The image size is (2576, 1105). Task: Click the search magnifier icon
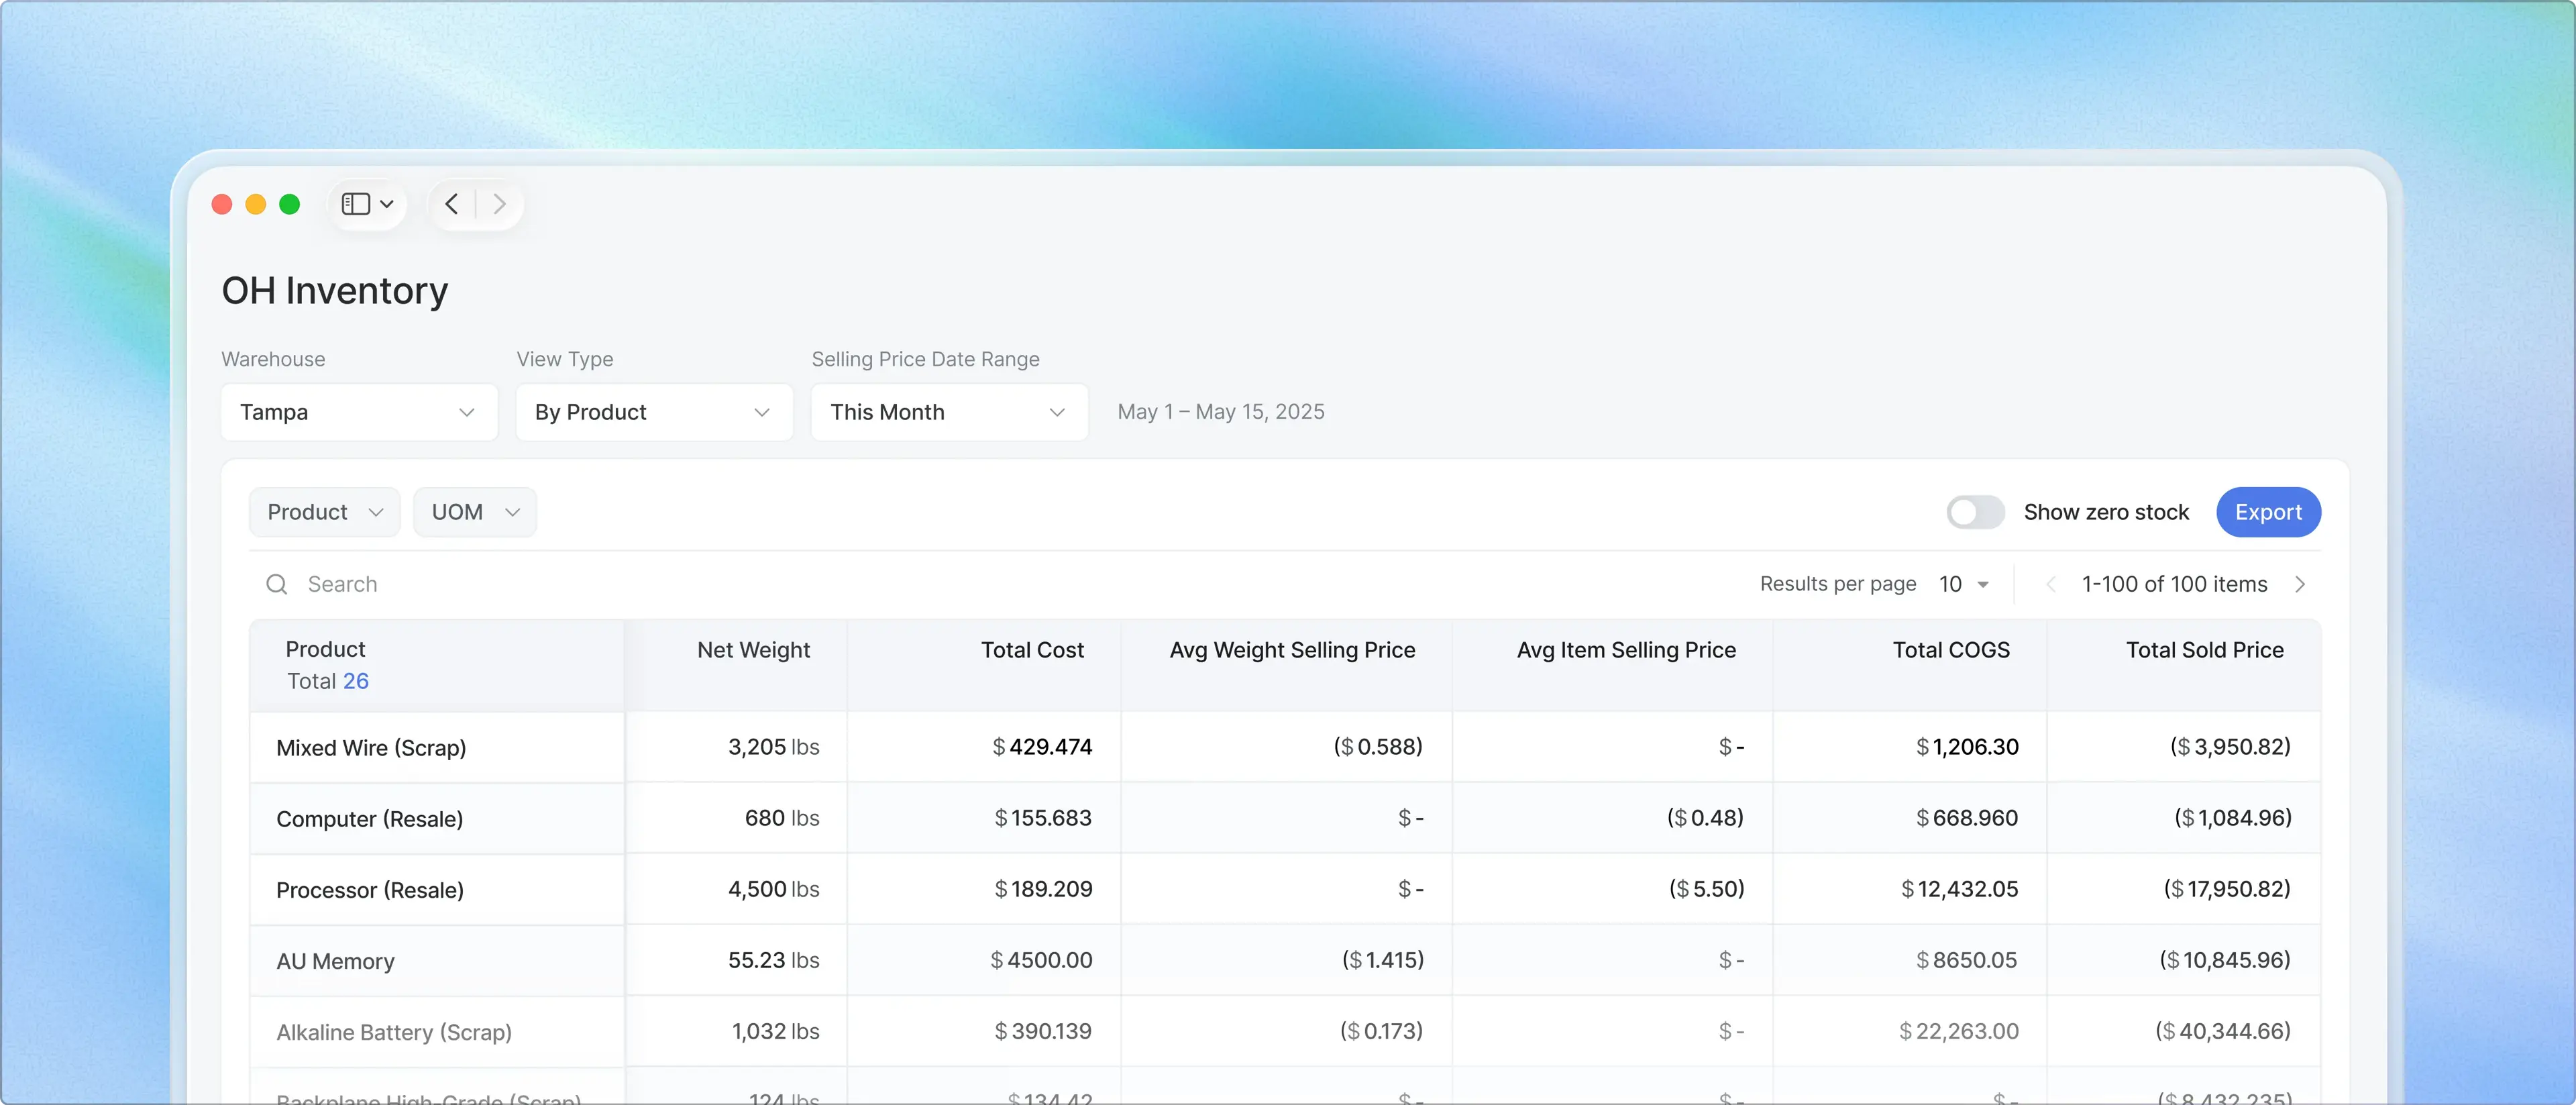(277, 584)
